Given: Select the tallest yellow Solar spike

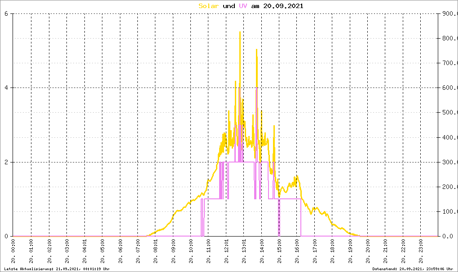Looking at the screenshot, I should click(240, 32).
